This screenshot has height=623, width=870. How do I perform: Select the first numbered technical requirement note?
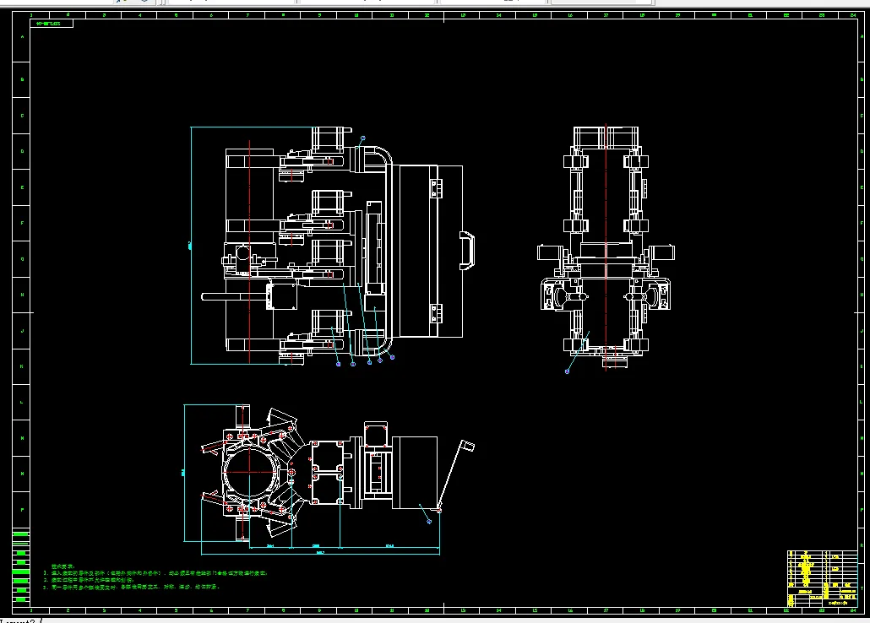point(155,573)
